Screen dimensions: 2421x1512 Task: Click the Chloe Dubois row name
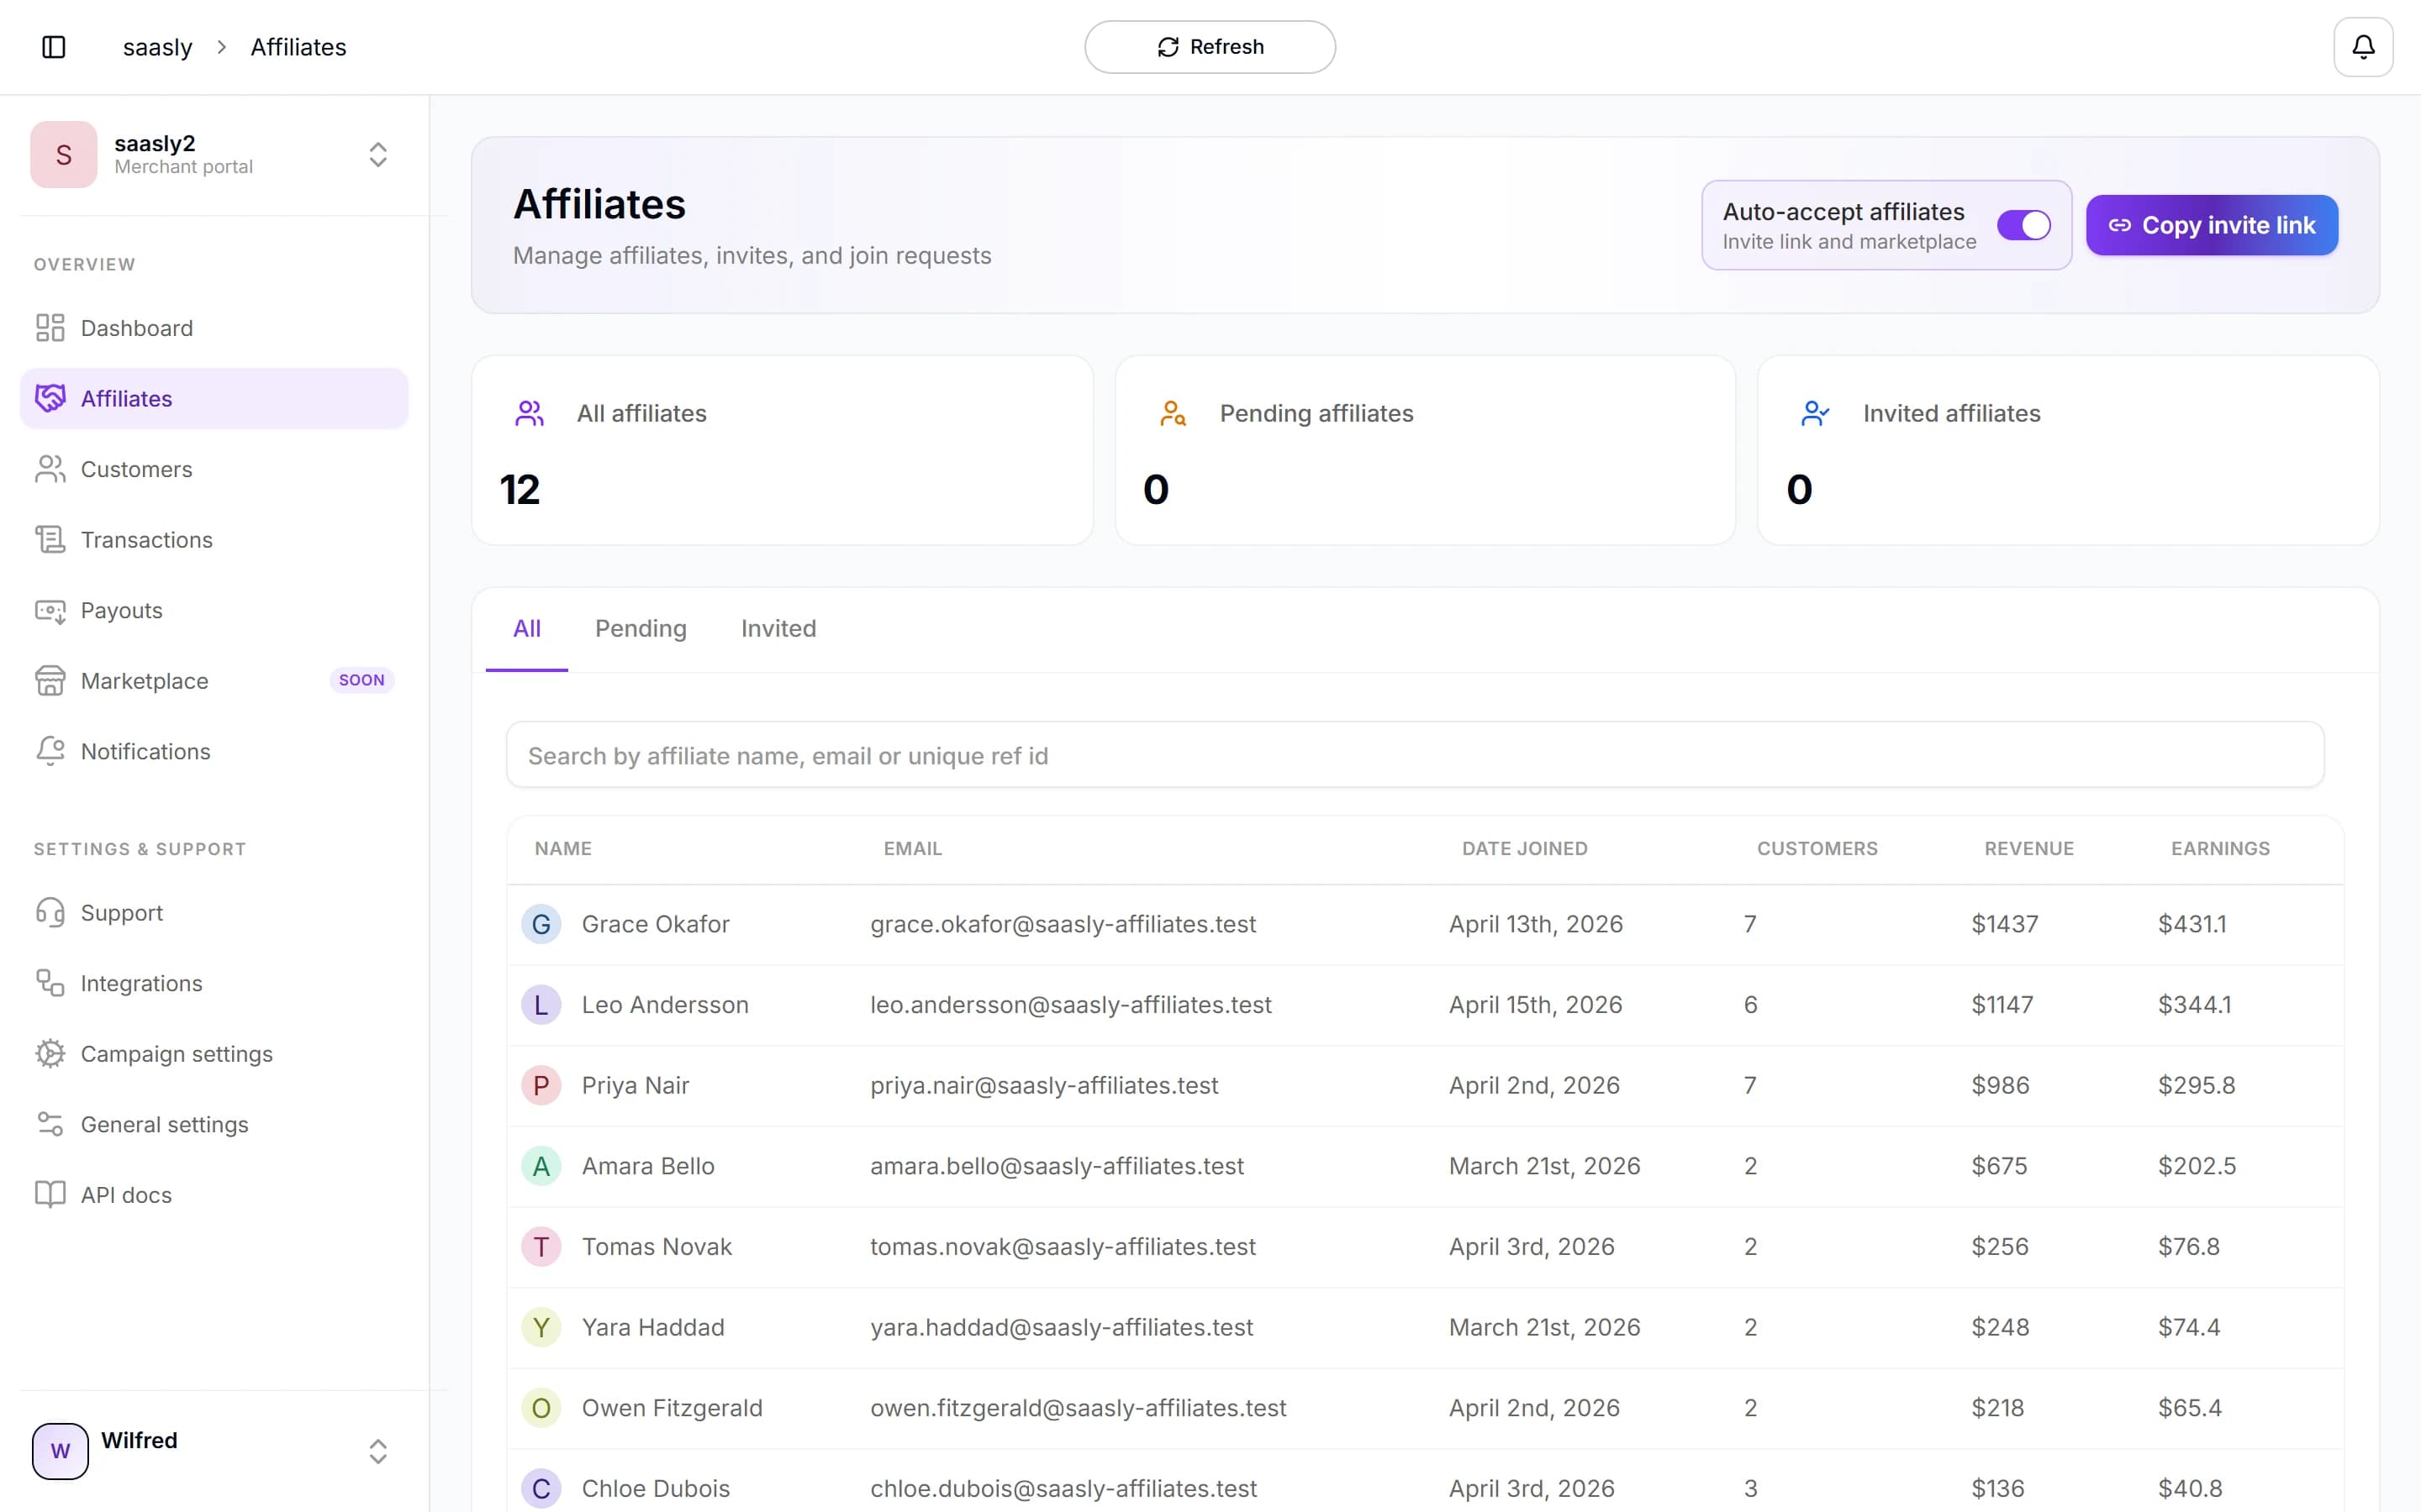pyautogui.click(x=656, y=1488)
